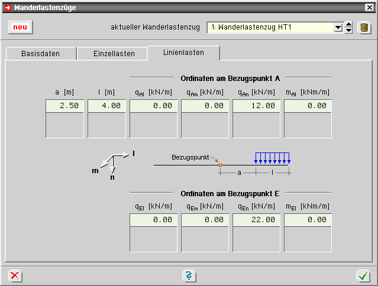The width and height of the screenshot is (378, 286).
Task: Open help with the question mark icon
Action: click(189, 275)
